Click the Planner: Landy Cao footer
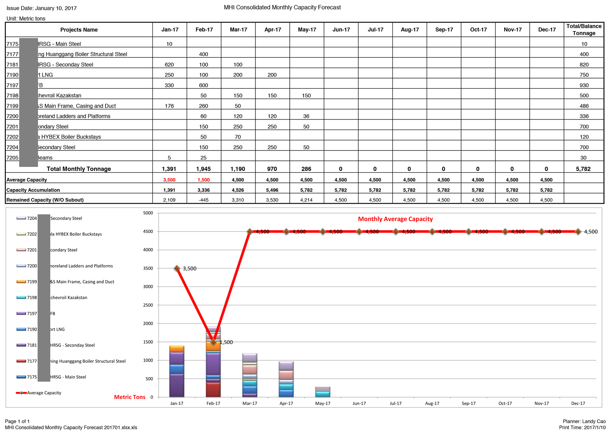 point(584,421)
